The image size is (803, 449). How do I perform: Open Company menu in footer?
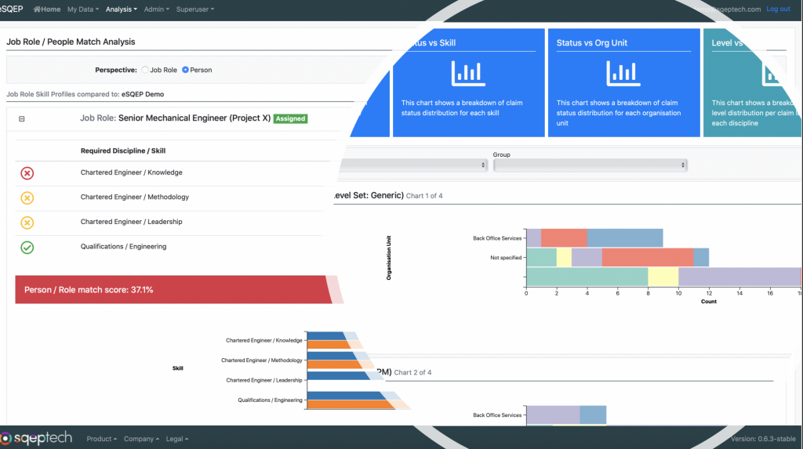point(141,439)
